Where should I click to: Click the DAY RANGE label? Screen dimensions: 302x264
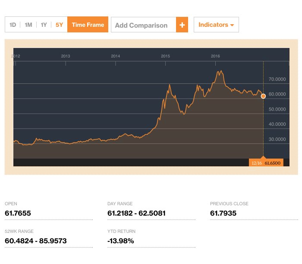coord(120,204)
